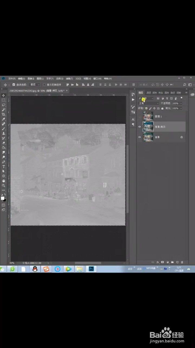This screenshot has width=195, height=348.
Task: Open the 文件(F) menu
Action: [12, 79]
